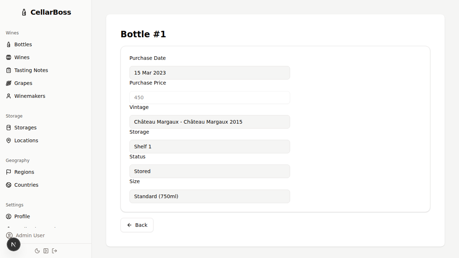Image resolution: width=459 pixels, height=258 pixels.
Task: Open the Storage field showing Shelf 1
Action: point(209,147)
